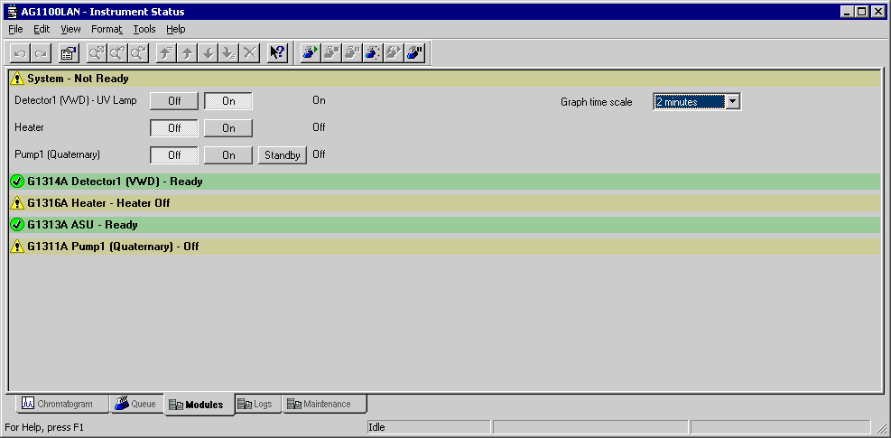Click the Move up arrow icon
The height and width of the screenshot is (438, 891).
click(x=188, y=53)
